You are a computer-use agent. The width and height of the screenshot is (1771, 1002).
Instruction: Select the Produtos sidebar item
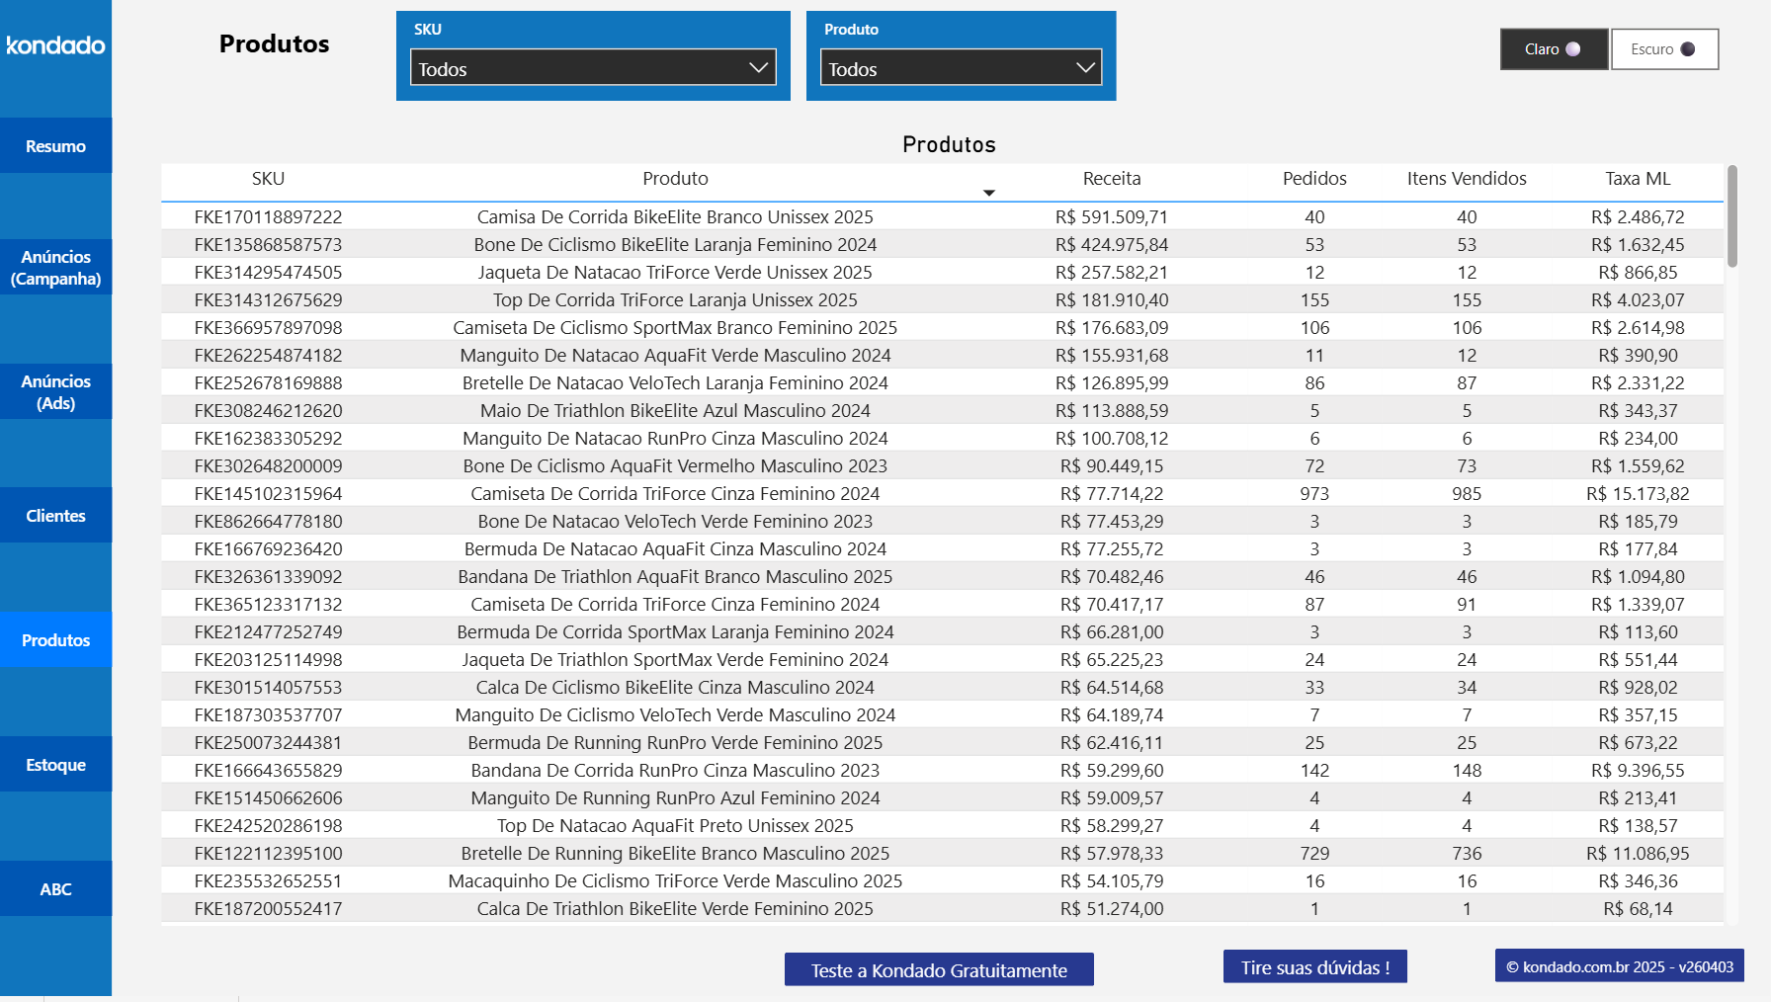[55, 639]
